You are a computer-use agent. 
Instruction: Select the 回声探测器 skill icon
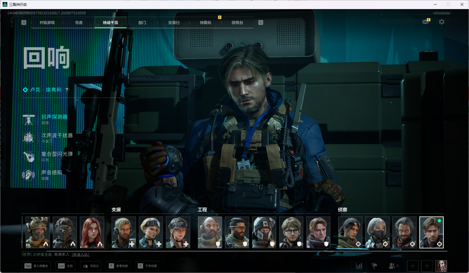click(29, 120)
